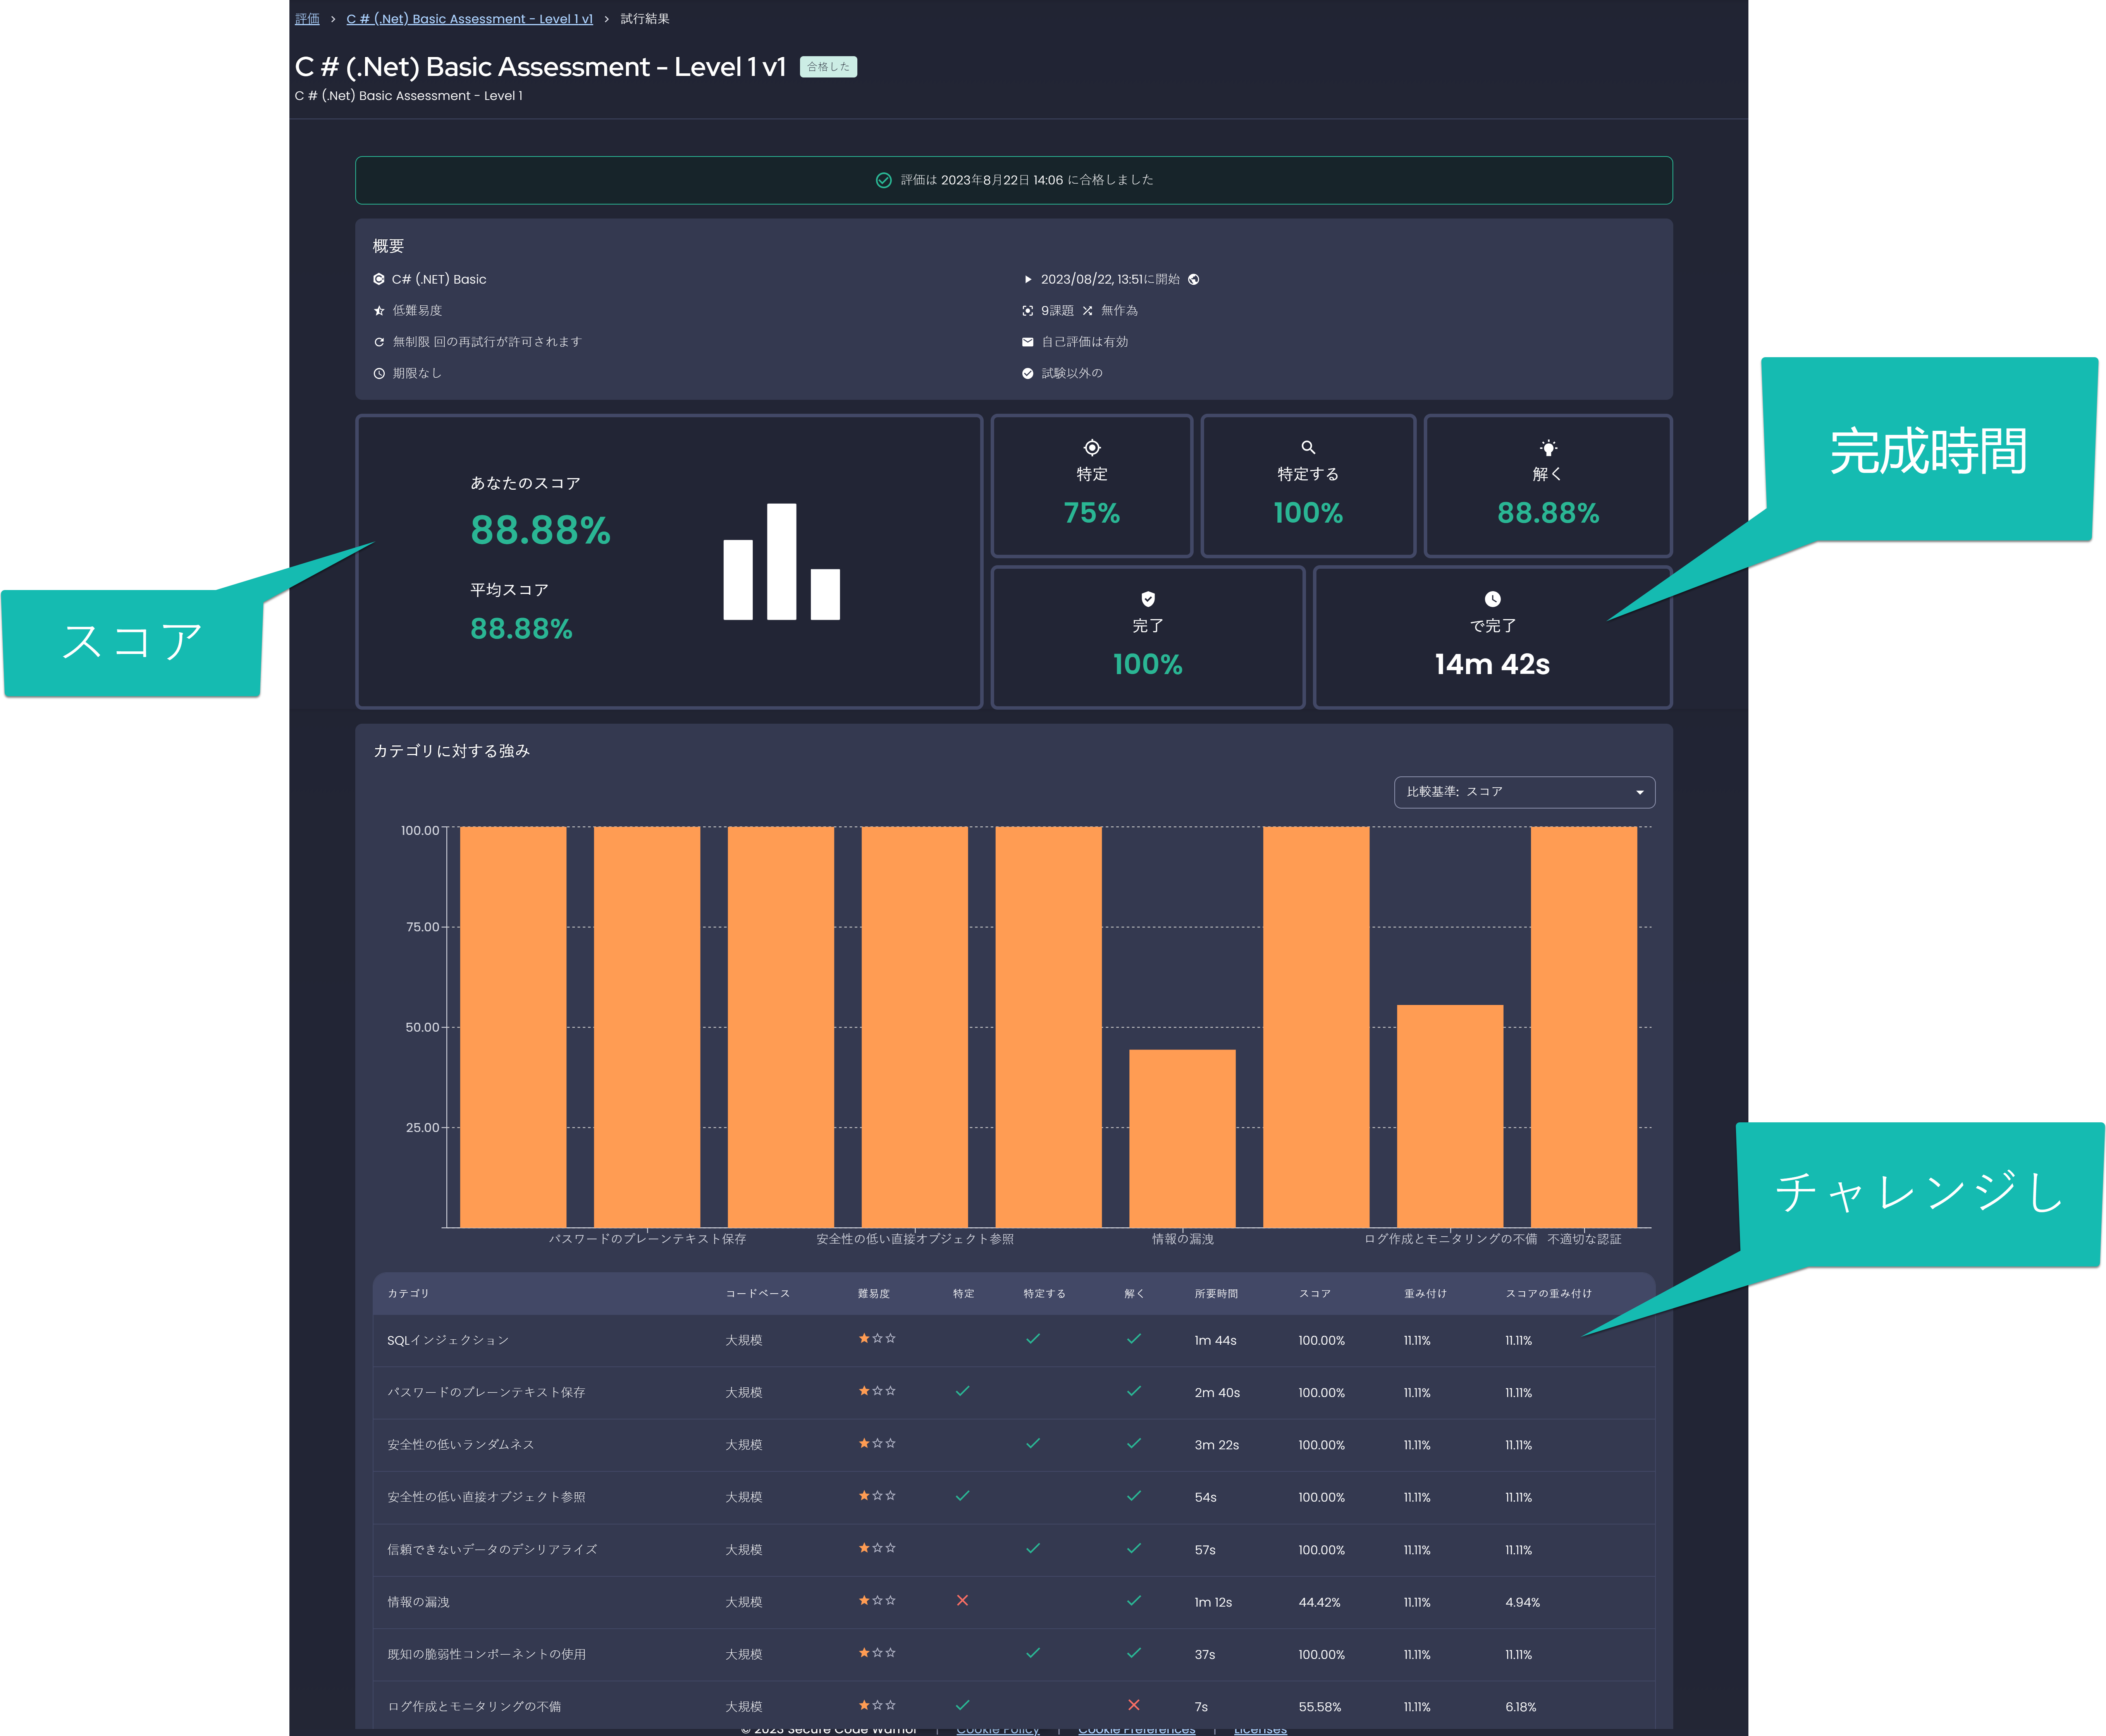Click the 2m 40s time cell
2106x1736 pixels.
(x=1217, y=1393)
